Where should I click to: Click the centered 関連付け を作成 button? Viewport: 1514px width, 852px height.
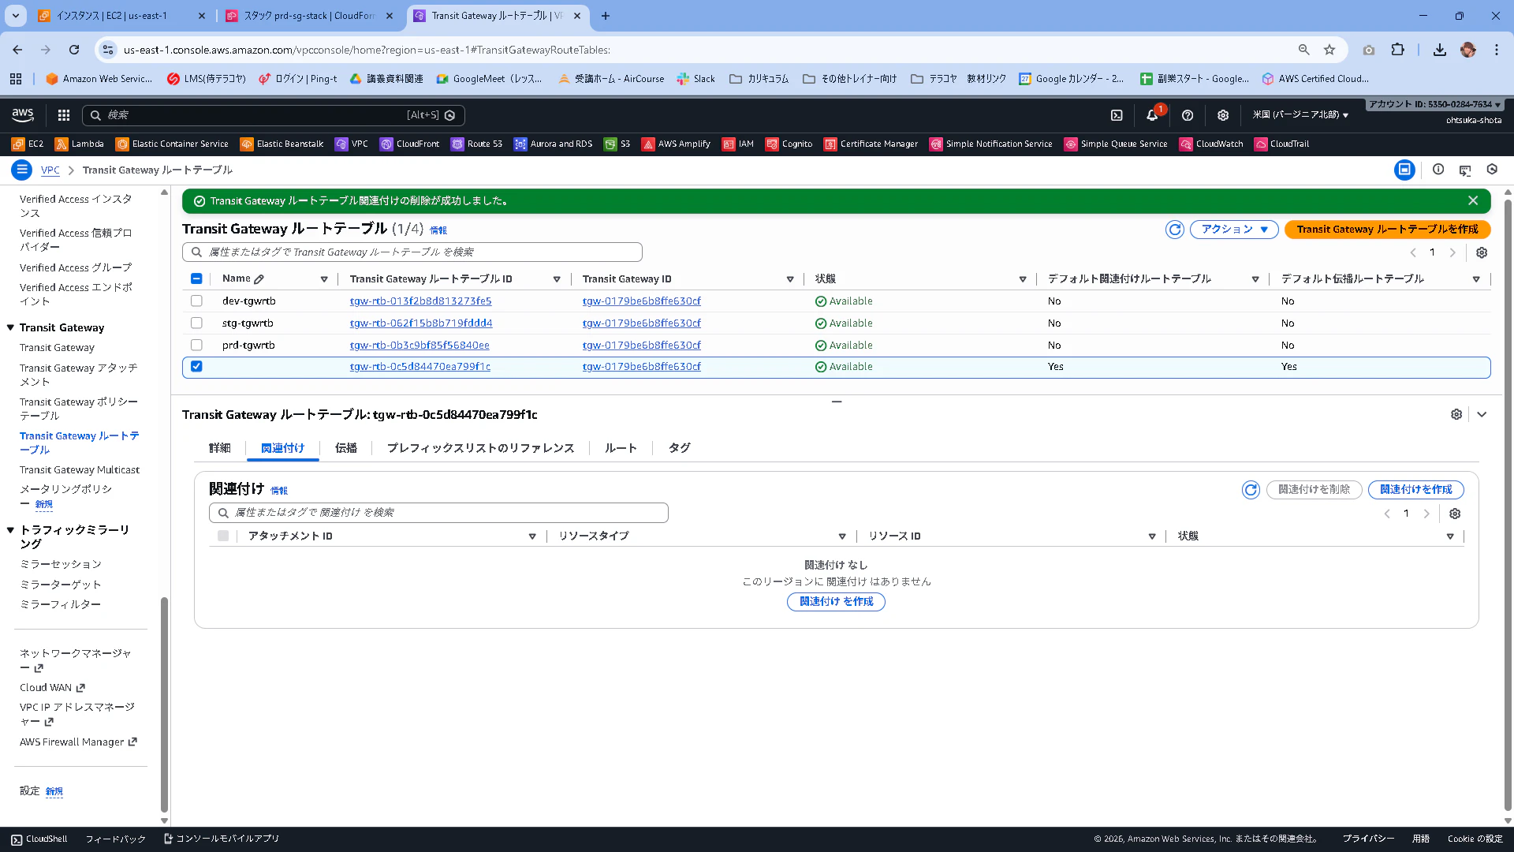(x=836, y=602)
